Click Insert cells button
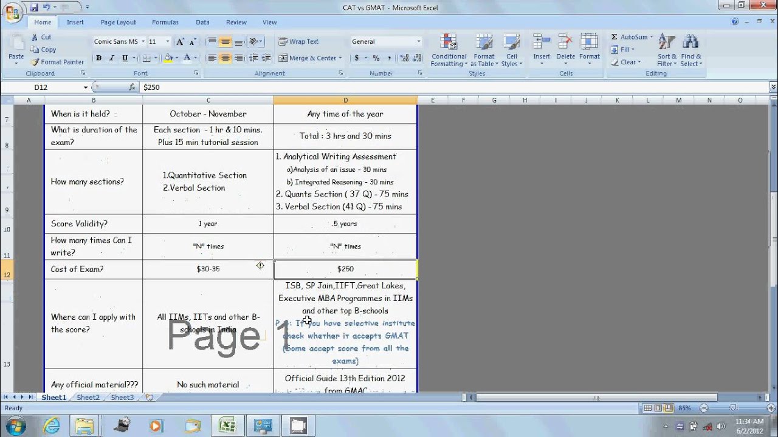The width and height of the screenshot is (778, 437). point(542,49)
